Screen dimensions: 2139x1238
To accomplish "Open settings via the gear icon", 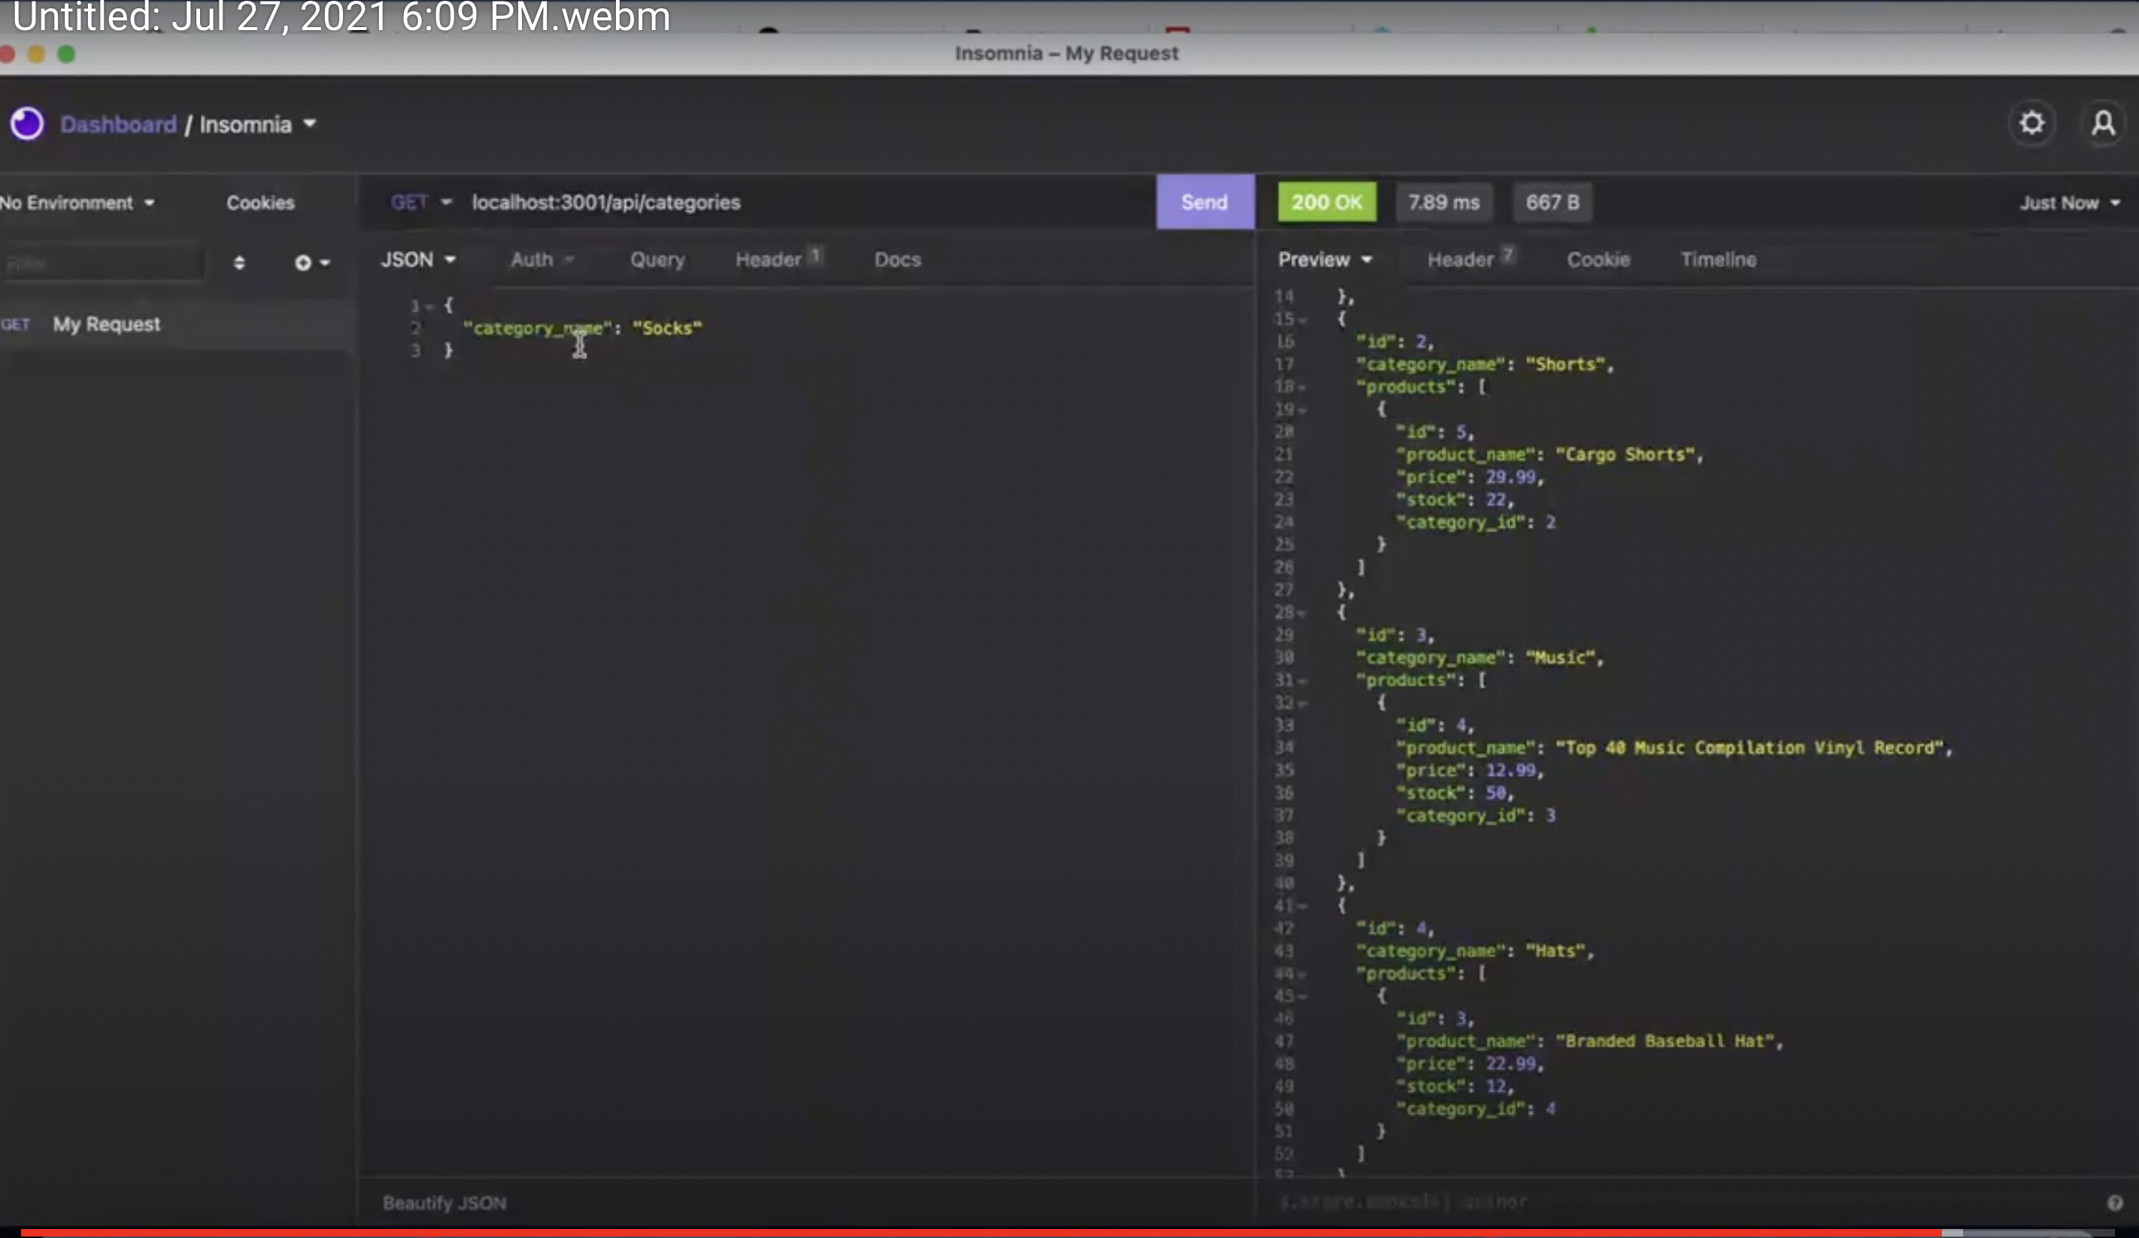I will (2031, 124).
